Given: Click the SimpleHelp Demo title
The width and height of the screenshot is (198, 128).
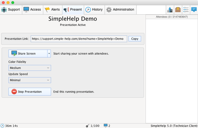Looking at the screenshot, I should tap(73, 19).
